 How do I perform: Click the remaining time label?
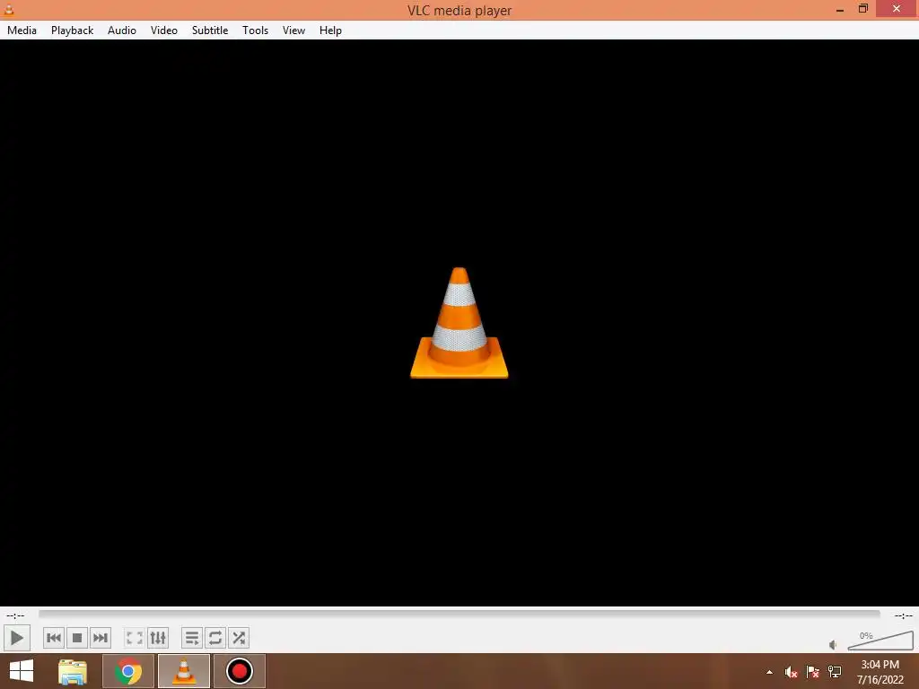(903, 615)
